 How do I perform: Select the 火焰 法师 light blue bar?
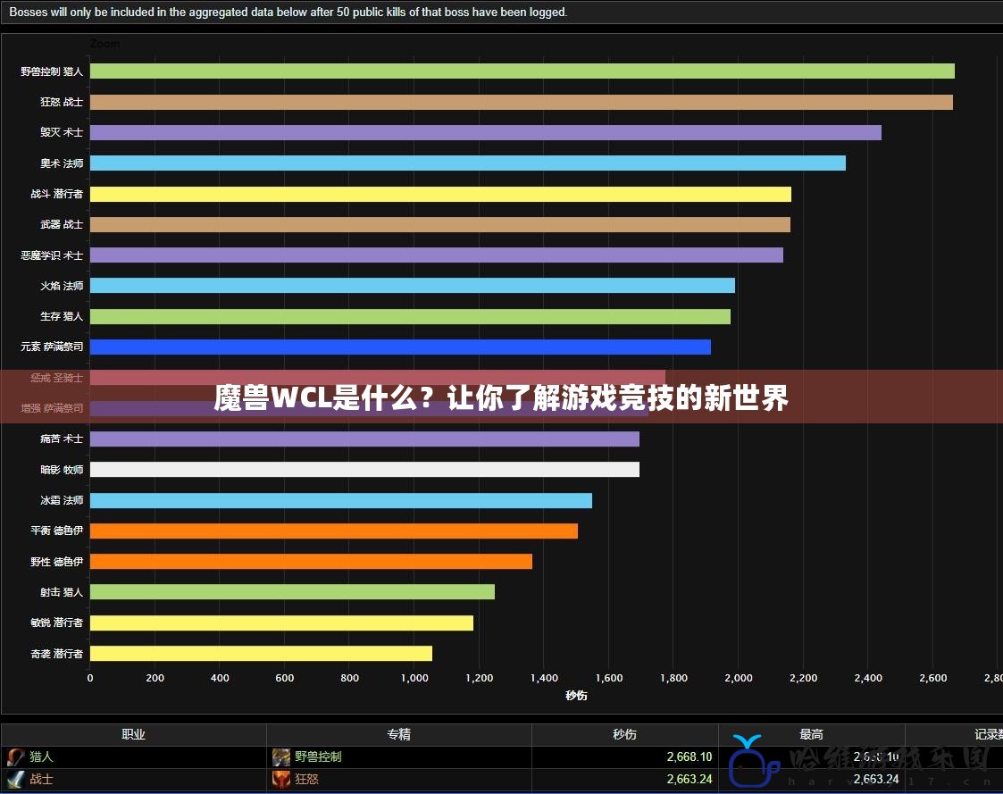(x=413, y=285)
